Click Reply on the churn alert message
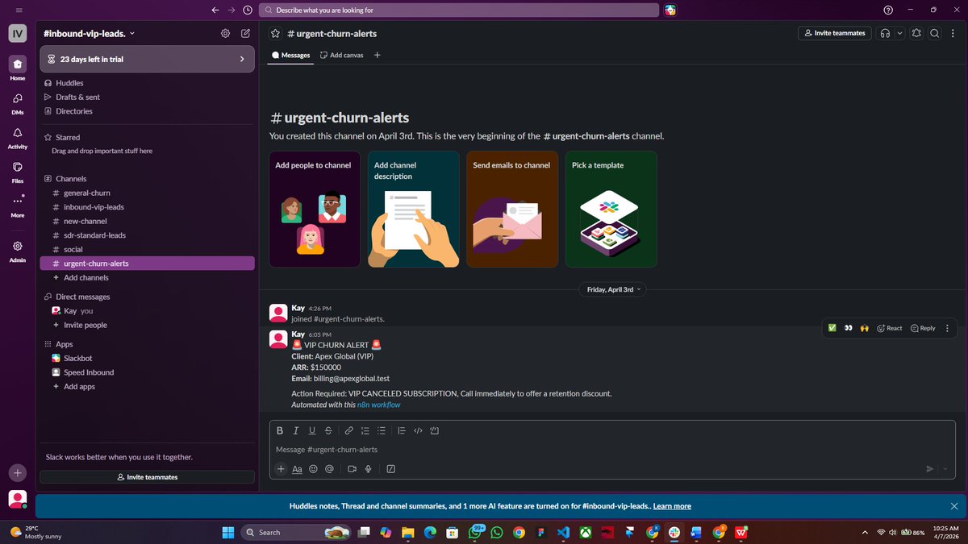 (x=923, y=328)
